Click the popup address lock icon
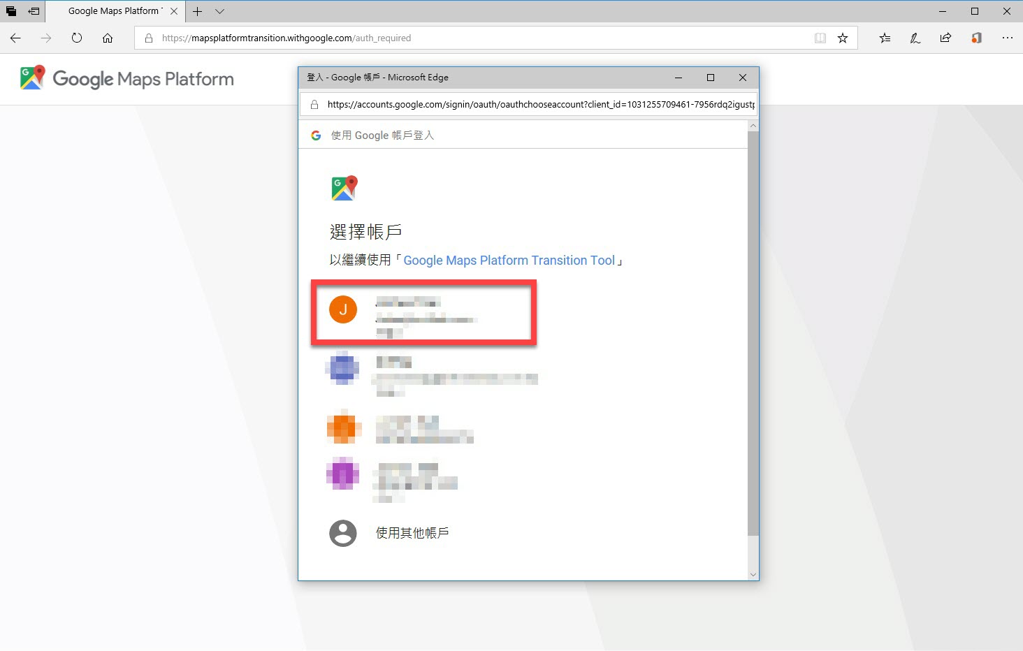This screenshot has height=651, width=1023. coord(314,105)
